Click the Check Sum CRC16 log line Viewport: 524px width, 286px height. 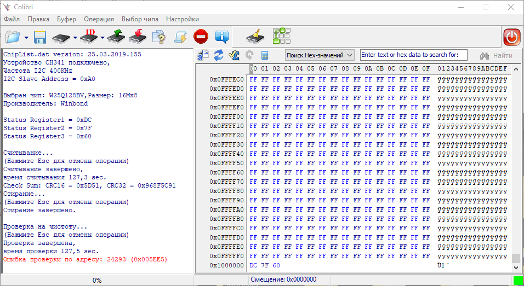tap(89, 185)
